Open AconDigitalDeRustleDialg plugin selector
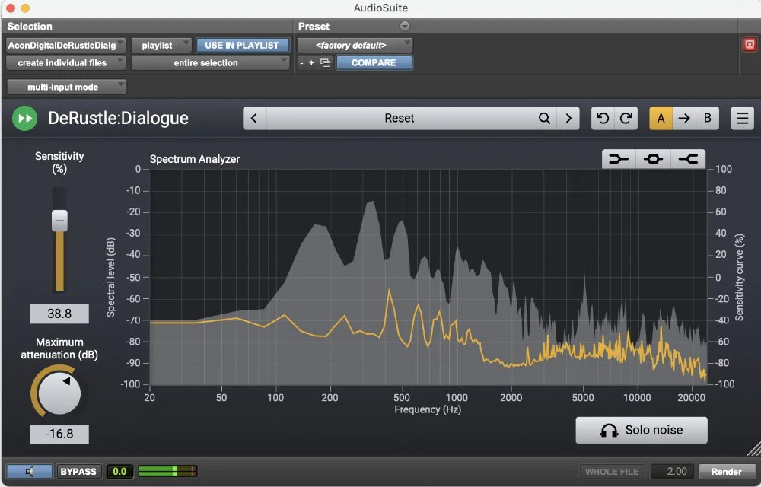The image size is (761, 487). tap(65, 46)
